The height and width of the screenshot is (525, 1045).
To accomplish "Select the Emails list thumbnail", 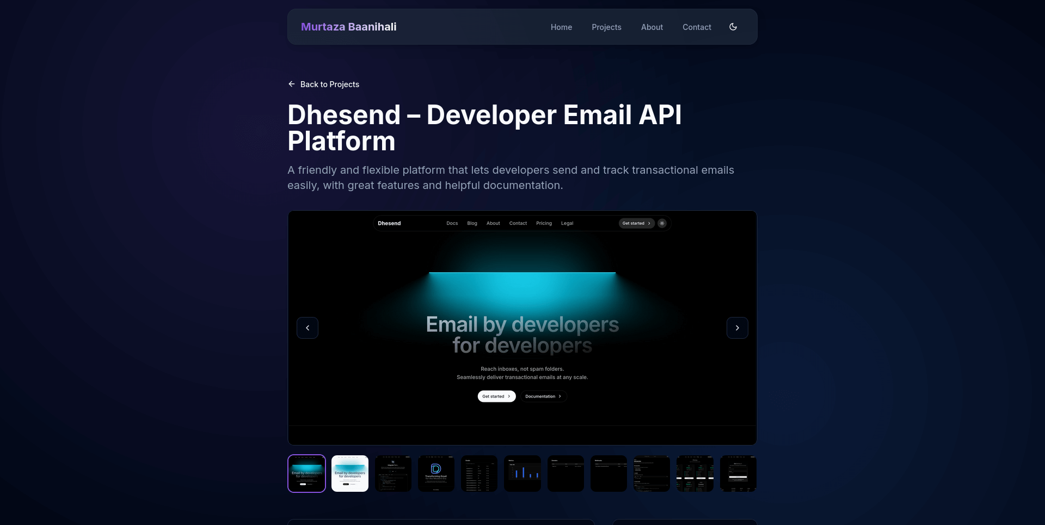I will [x=479, y=473].
